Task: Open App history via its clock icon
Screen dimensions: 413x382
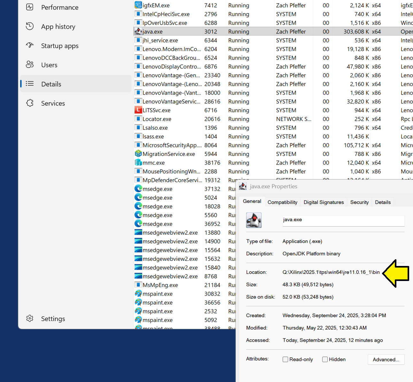Action: [x=30, y=27]
